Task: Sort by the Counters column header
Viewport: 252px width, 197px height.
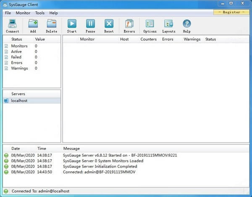Action: (x=148, y=39)
